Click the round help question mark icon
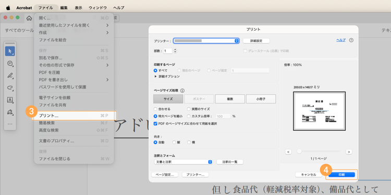 (x=351, y=40)
